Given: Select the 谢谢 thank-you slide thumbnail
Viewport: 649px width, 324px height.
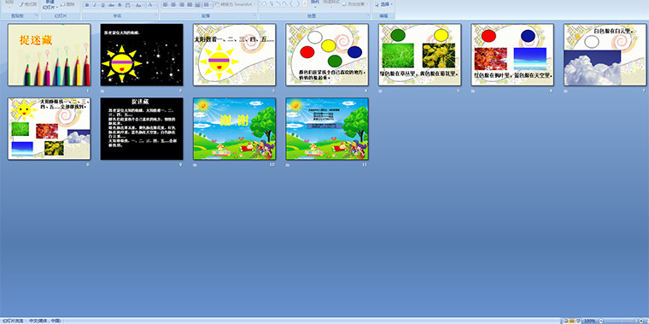Looking at the screenshot, I should pos(234,128).
